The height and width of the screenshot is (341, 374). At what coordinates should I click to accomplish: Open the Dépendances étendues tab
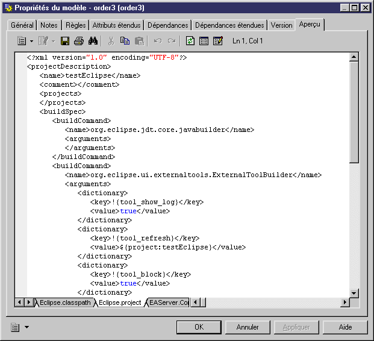tap(229, 25)
